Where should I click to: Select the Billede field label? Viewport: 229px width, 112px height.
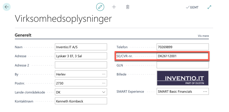(121, 74)
